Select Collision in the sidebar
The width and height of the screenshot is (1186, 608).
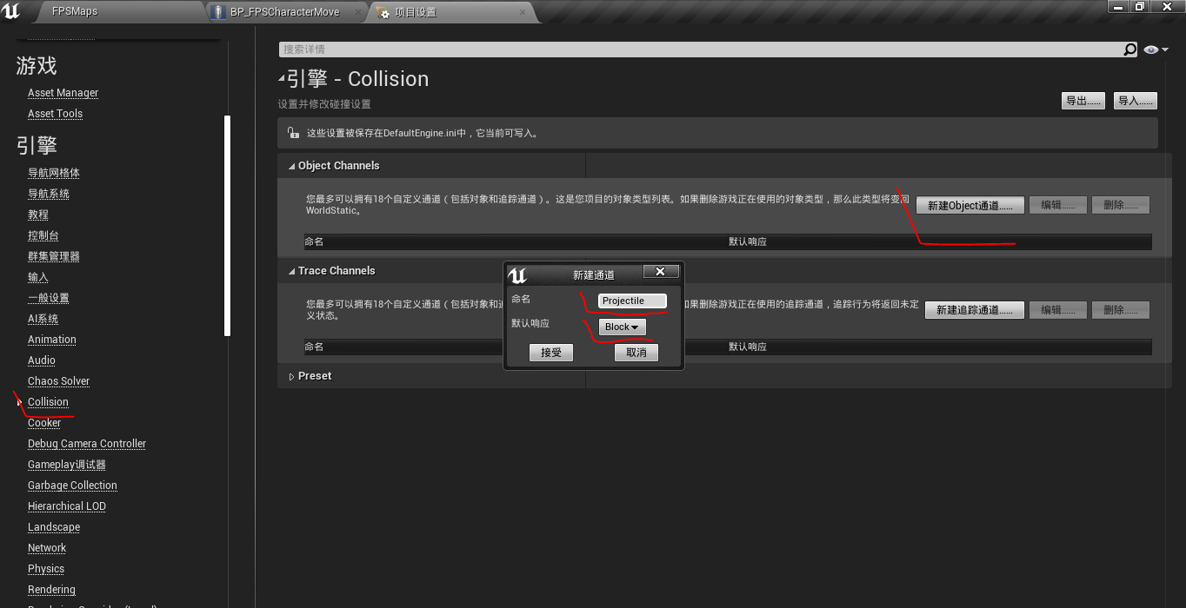tap(48, 402)
